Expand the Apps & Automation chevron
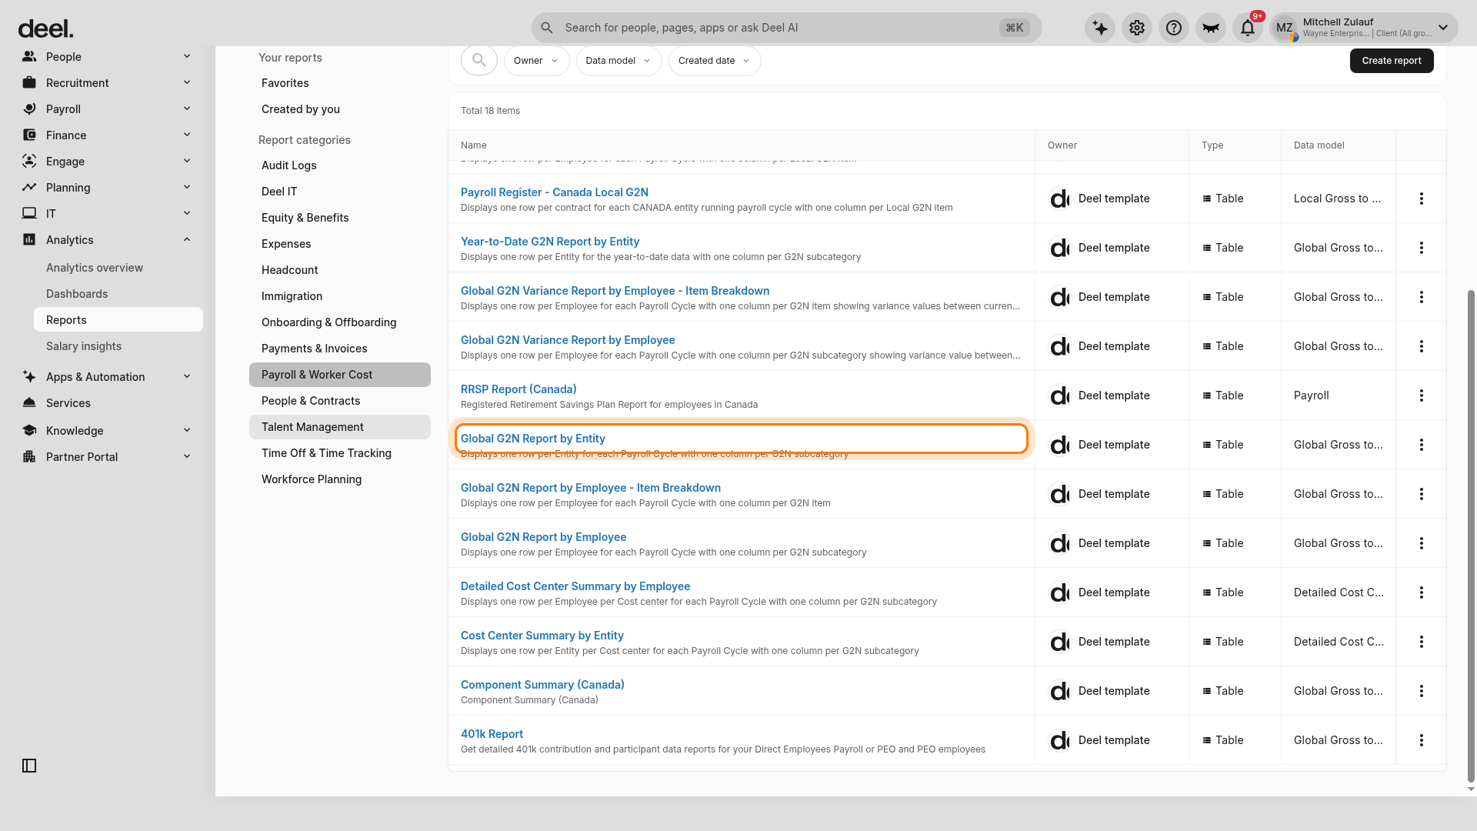Image resolution: width=1477 pixels, height=831 pixels. (187, 376)
